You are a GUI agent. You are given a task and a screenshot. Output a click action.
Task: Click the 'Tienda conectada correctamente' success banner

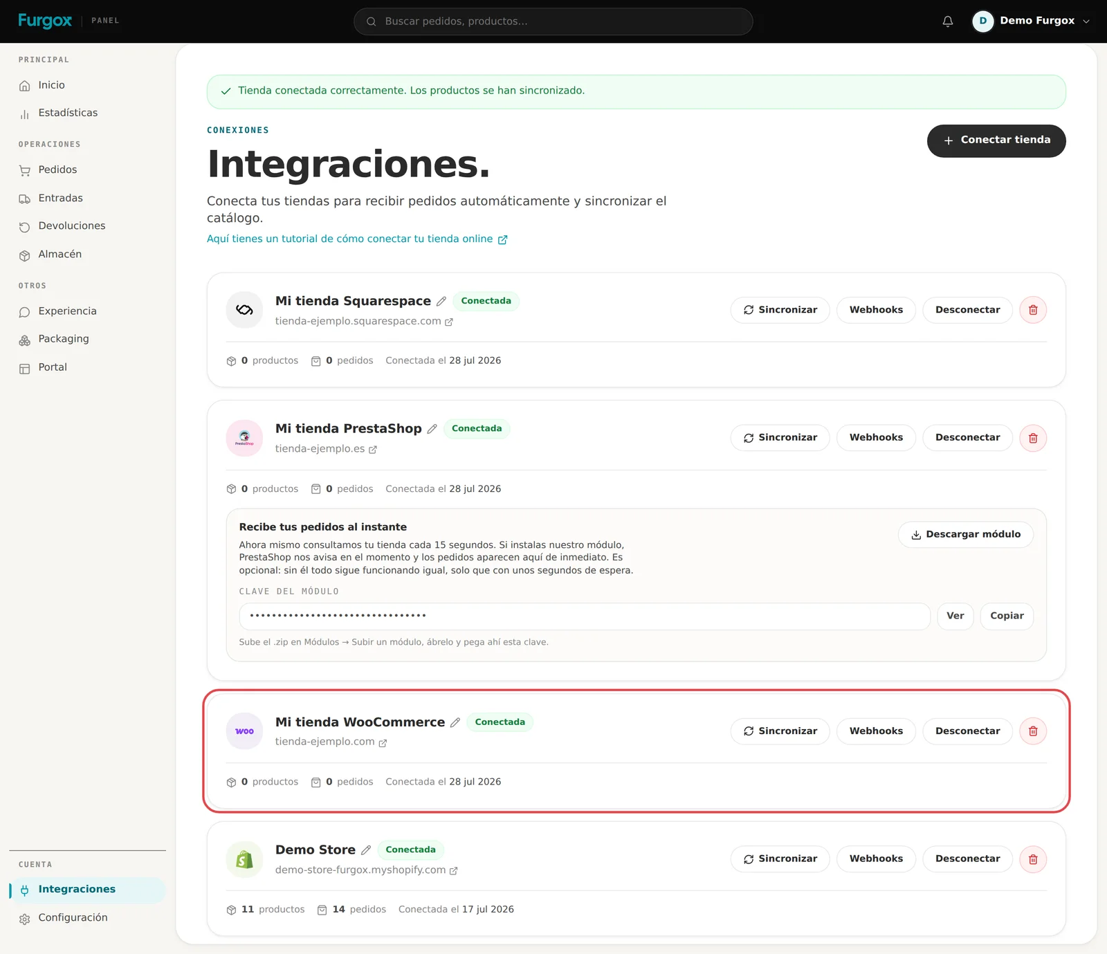[636, 91]
